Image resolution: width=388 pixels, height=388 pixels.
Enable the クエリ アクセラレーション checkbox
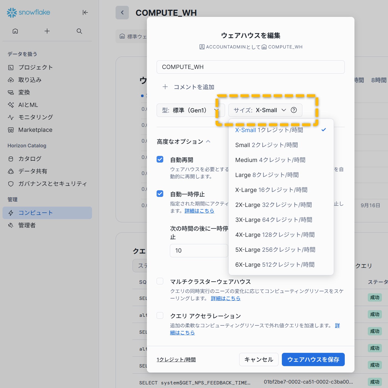click(x=160, y=315)
